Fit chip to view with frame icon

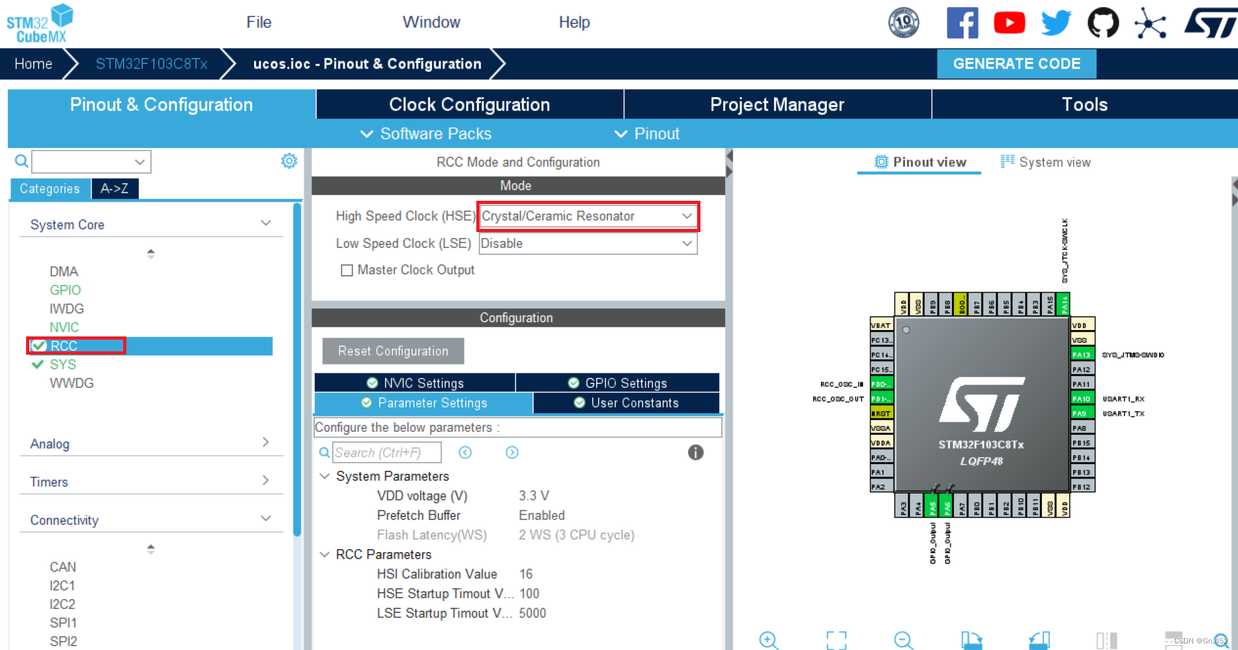click(x=837, y=640)
